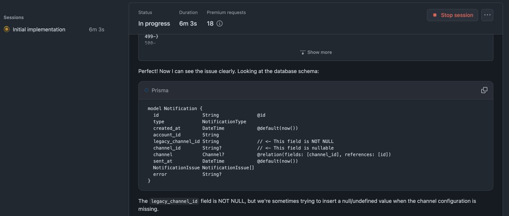
Task: Click the 'Perfect! Now I can see' paragraph
Action: pyautogui.click(x=229, y=71)
